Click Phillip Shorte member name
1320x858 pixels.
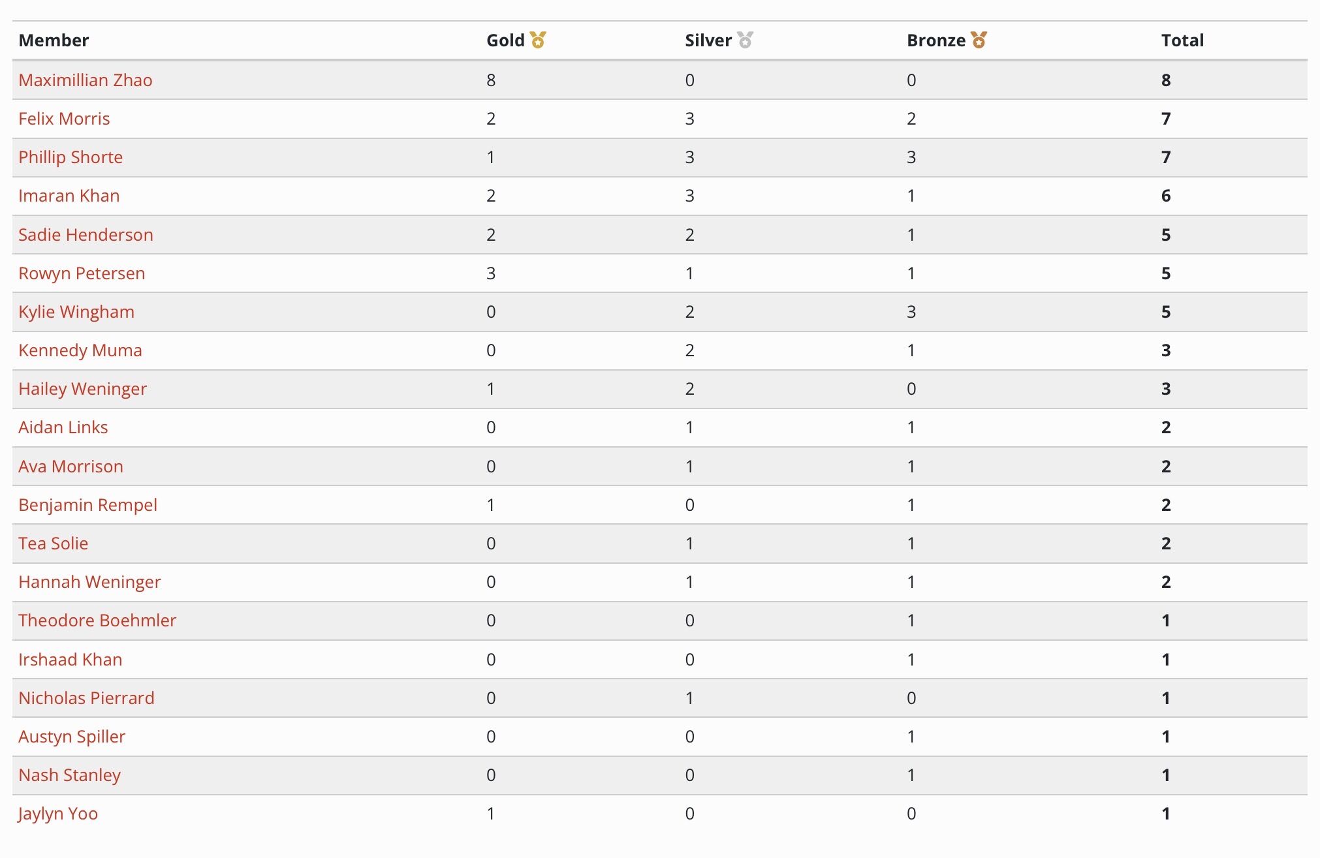(71, 157)
